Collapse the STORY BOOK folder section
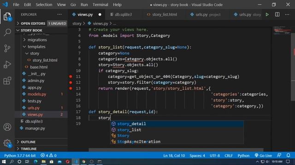 tap(41, 30)
